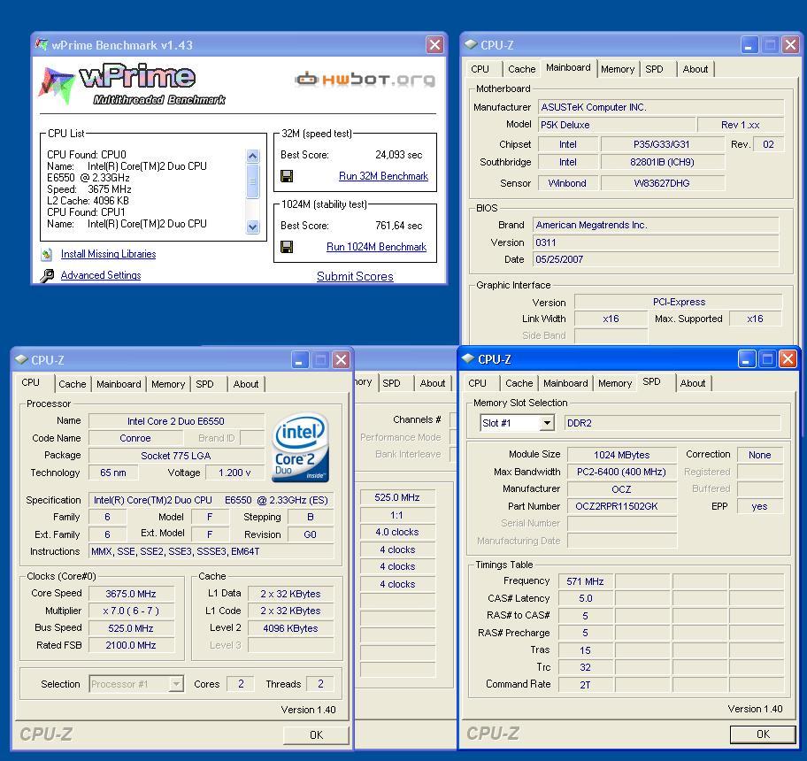The height and width of the screenshot is (761, 807).
Task: Select Memory tab in Mainboard CPU-Z window
Action: tap(617, 69)
